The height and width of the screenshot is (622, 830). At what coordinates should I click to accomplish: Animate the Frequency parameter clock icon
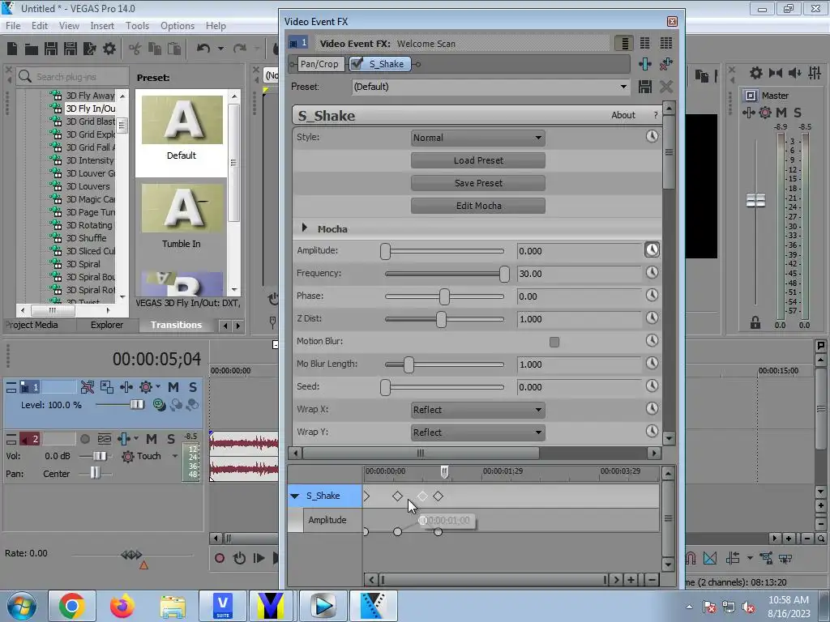coord(652,272)
